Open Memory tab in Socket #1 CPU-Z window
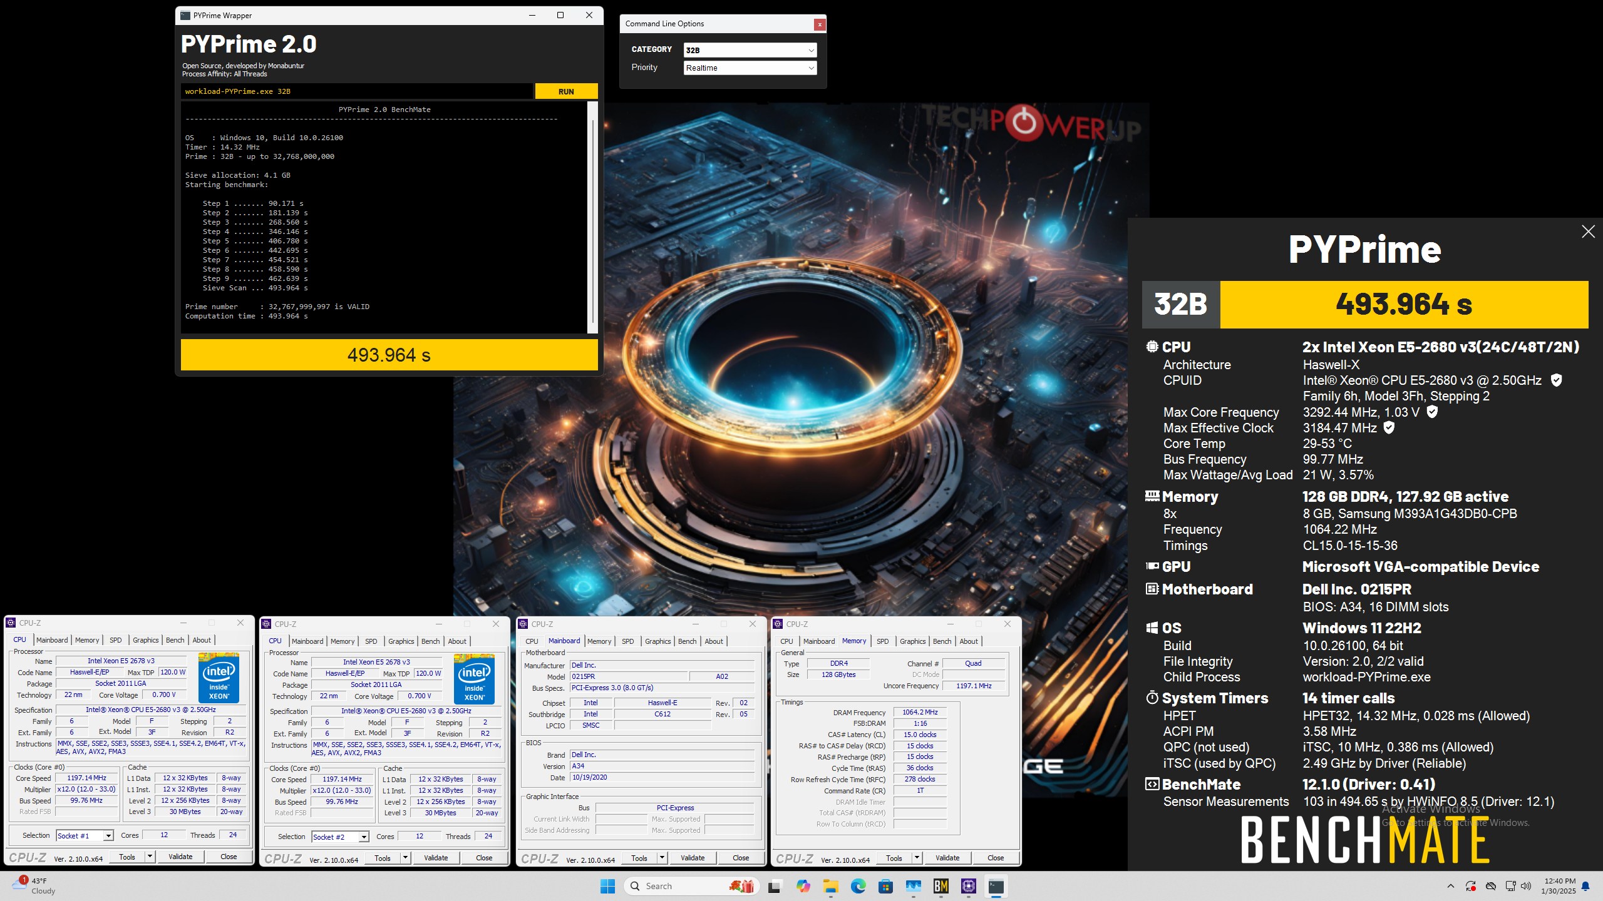The width and height of the screenshot is (1603, 901). pyautogui.click(x=87, y=640)
